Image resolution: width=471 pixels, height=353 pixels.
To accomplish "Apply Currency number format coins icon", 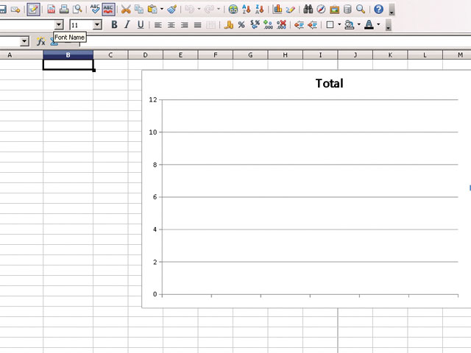I will pyautogui.click(x=228, y=25).
